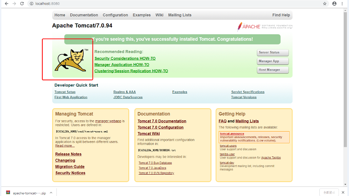The width and height of the screenshot is (349, 196).
Task: Open Chrome's three-dot menu
Action: 343,3
